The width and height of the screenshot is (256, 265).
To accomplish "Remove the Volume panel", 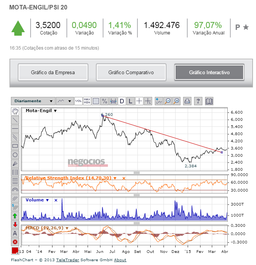I will [x=56, y=200].
